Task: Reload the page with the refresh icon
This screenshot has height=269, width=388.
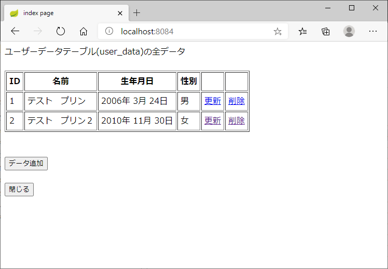Action: coord(61,31)
